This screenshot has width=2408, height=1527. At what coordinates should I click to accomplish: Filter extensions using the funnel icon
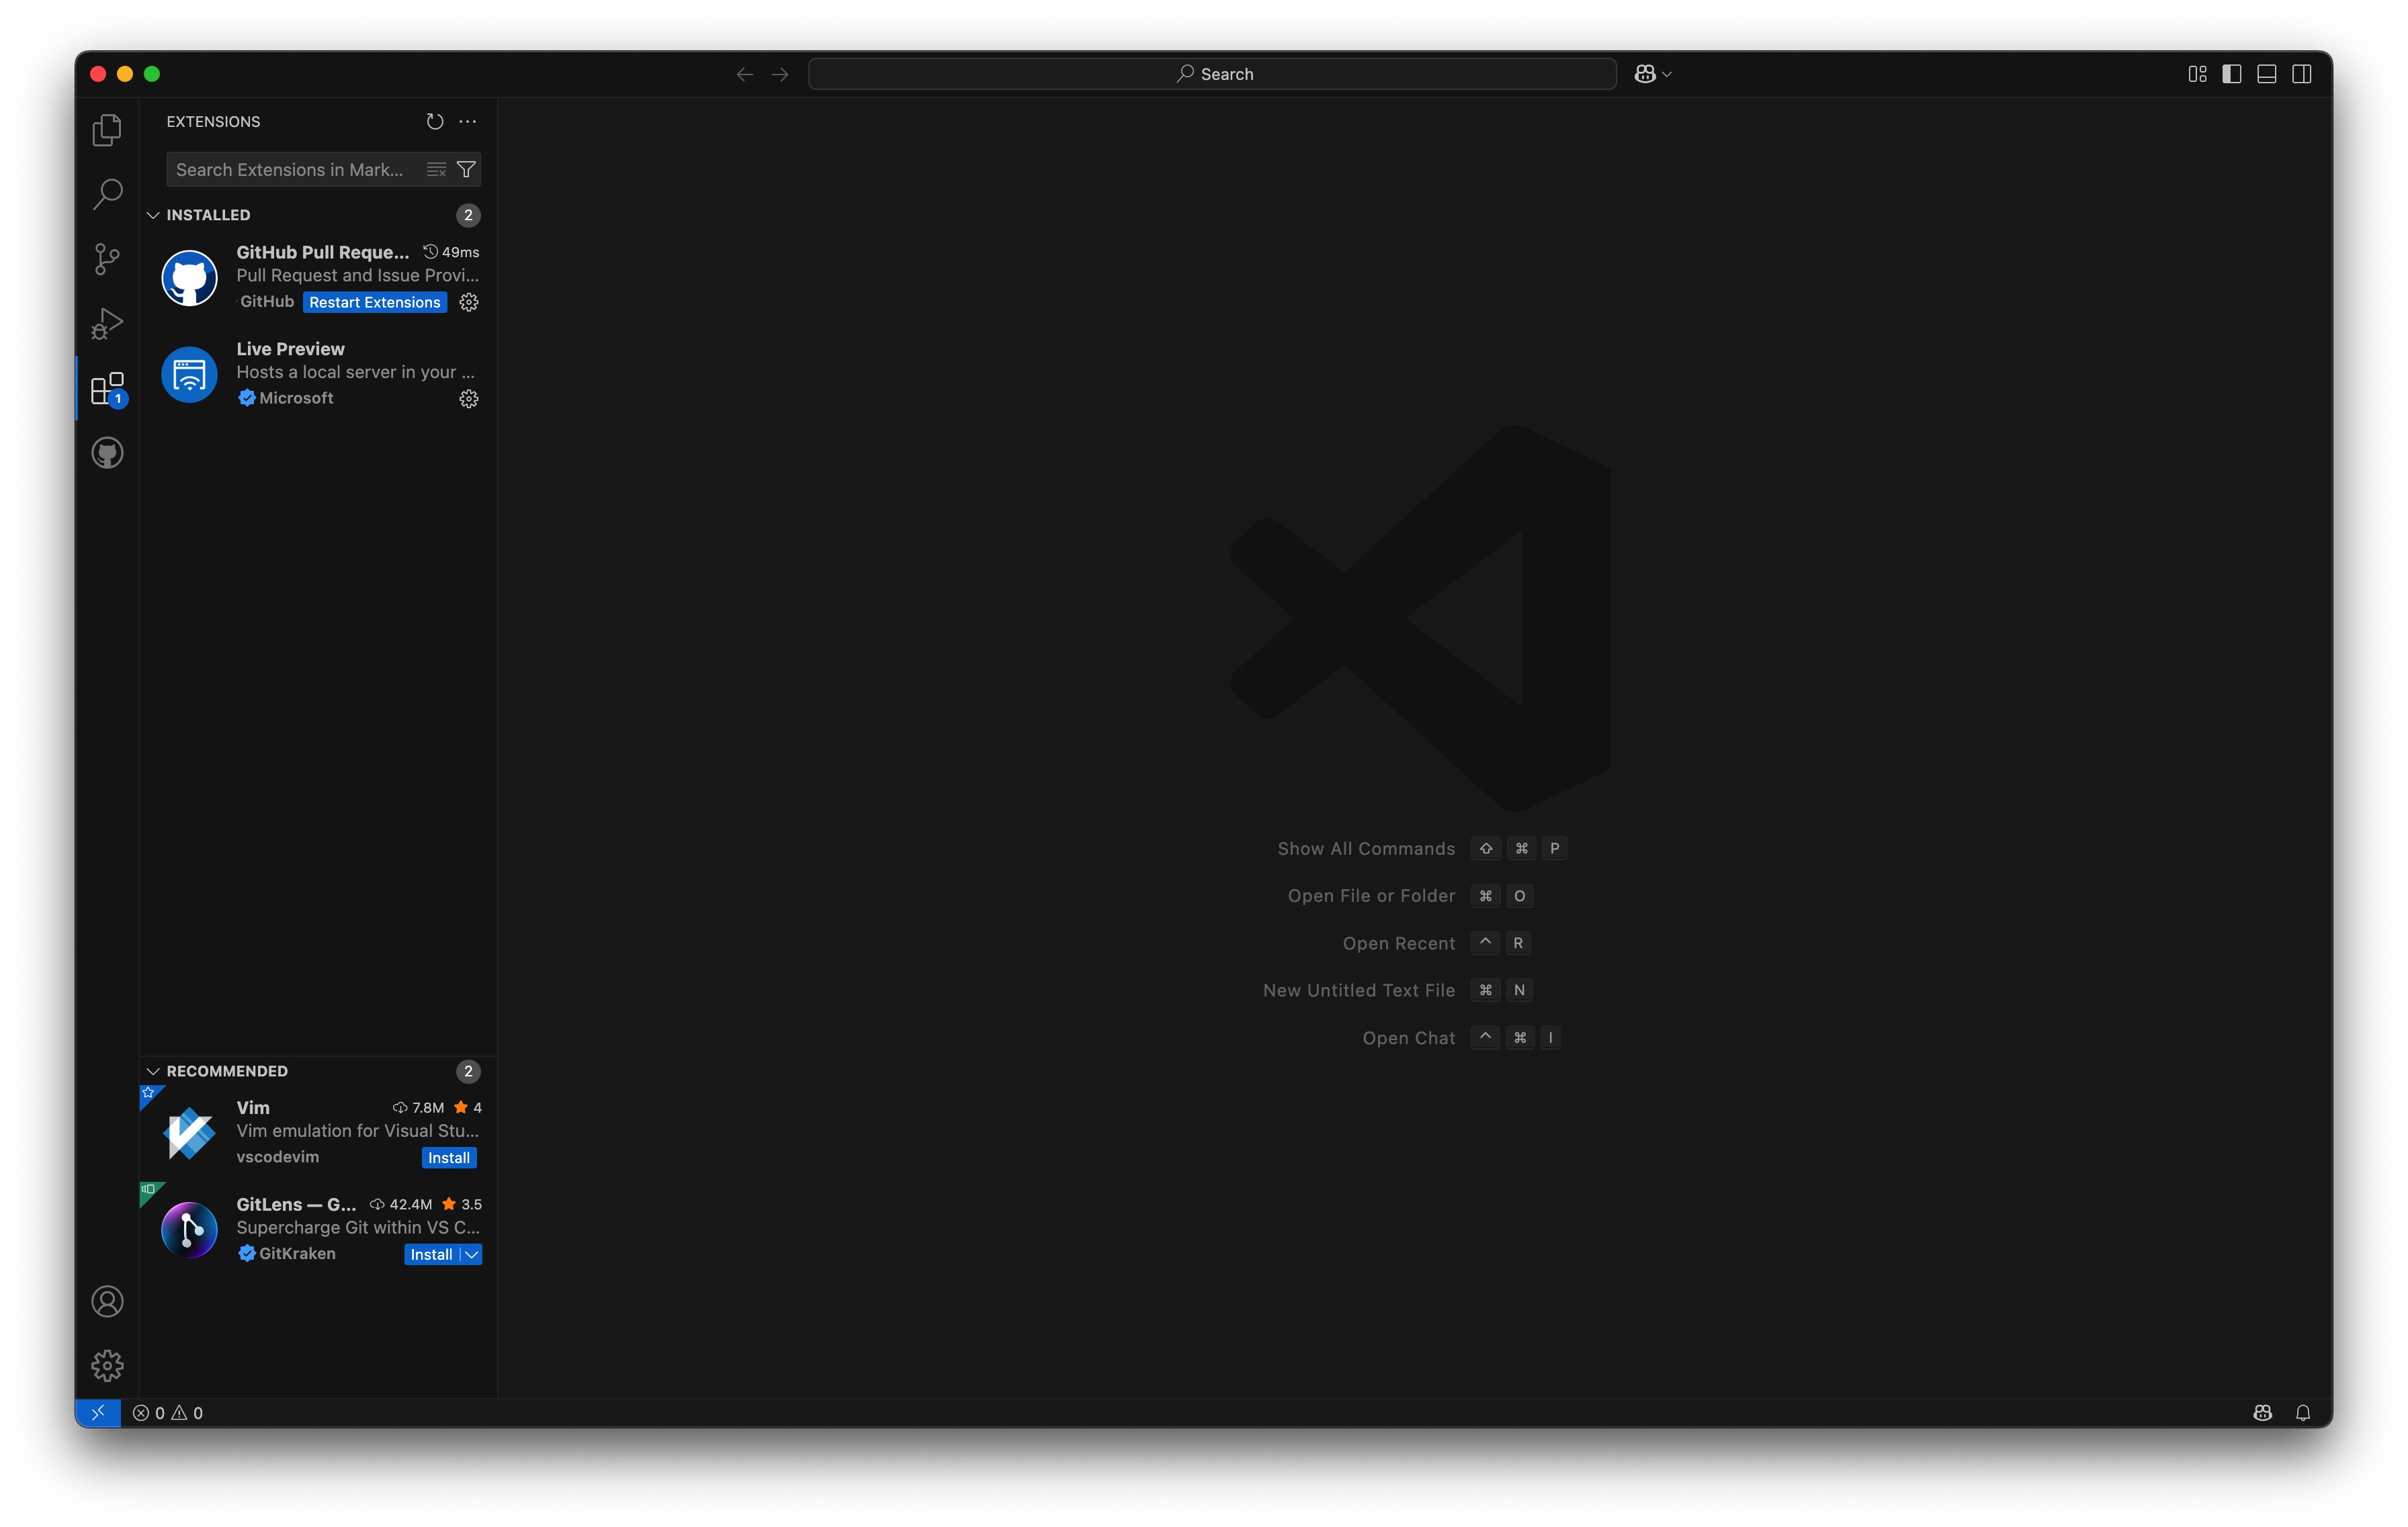467,169
